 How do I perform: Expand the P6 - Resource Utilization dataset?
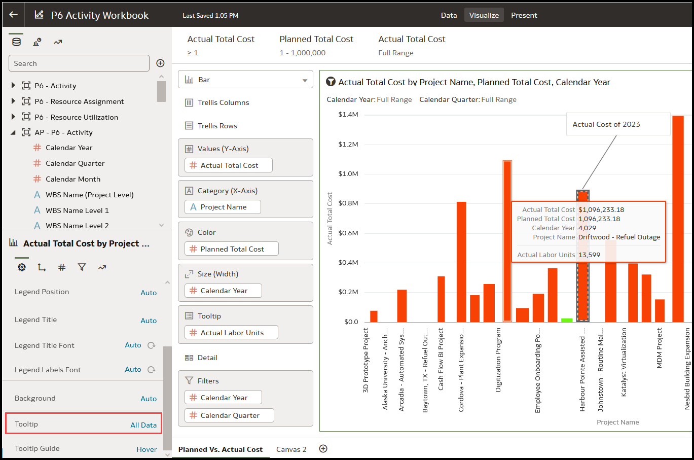point(13,117)
